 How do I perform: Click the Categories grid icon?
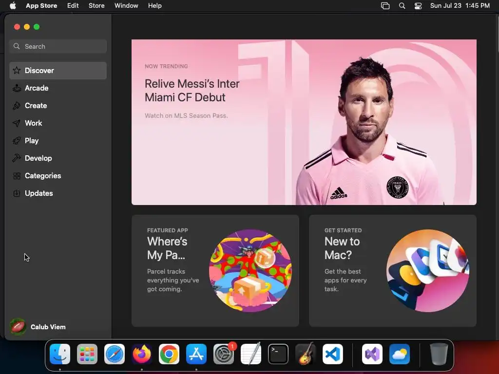pyautogui.click(x=17, y=175)
